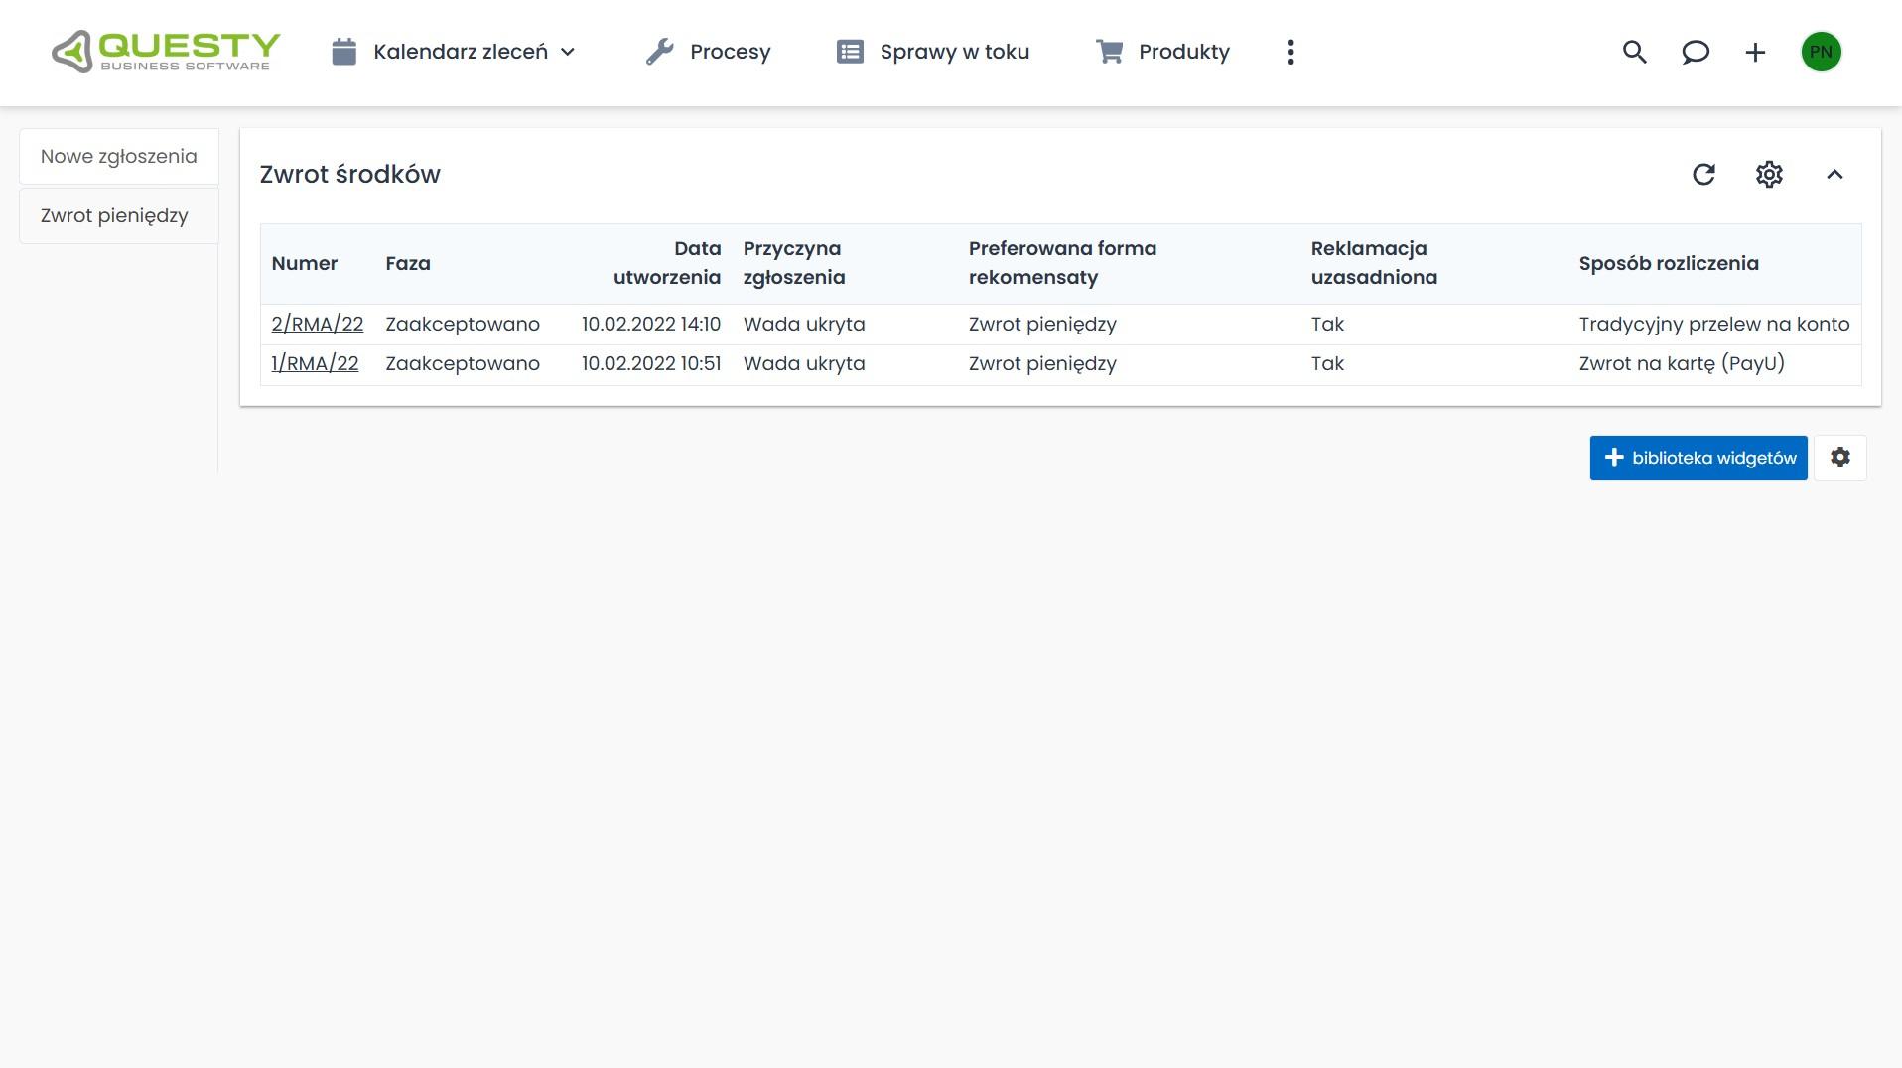1902x1068 pixels.
Task: Click the Zwrot na kartę (PayU) cell
Action: [x=1682, y=363]
